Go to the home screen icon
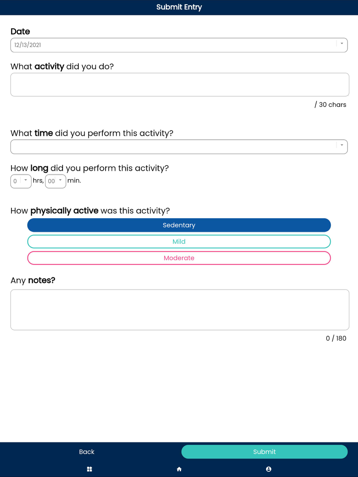Screen dimensions: 358x477 [x=179, y=469]
